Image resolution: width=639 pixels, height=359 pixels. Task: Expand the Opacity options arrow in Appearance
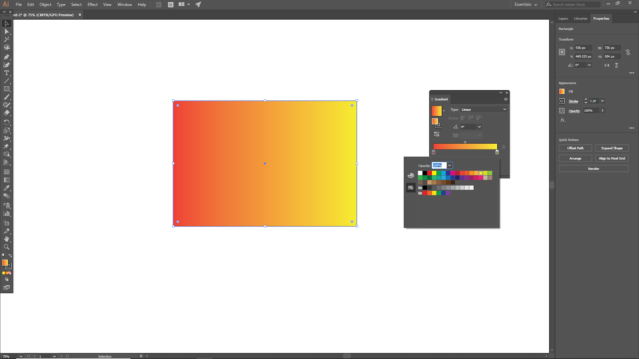[x=602, y=110]
